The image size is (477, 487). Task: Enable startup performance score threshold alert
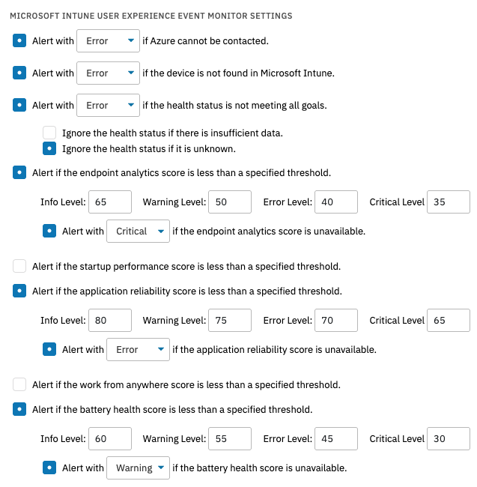tap(19, 266)
